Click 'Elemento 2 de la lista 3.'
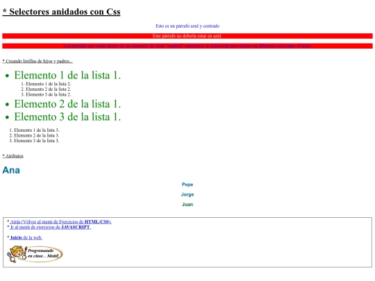This screenshot has width=375, height=281. 37,135
